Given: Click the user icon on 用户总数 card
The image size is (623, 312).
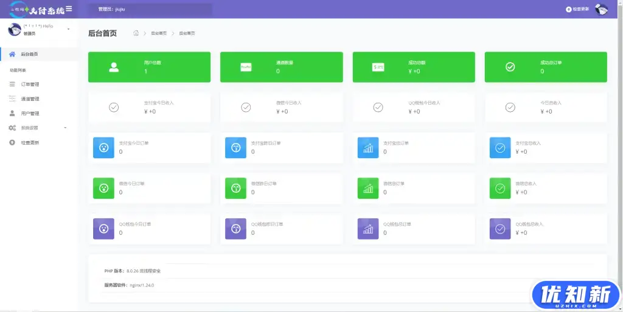Looking at the screenshot, I should pyautogui.click(x=114, y=67).
